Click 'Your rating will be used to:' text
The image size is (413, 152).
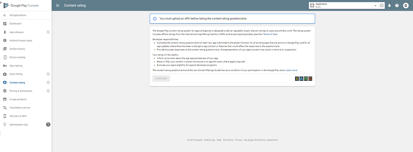165,55
